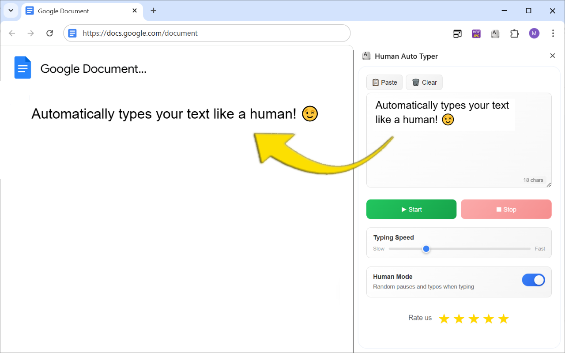Click inside the text input area
Screen dimensions: 565x353
[x=459, y=140]
